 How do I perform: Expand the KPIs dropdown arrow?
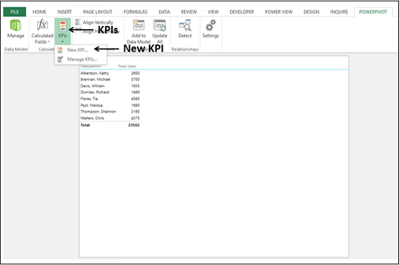pyautogui.click(x=63, y=42)
